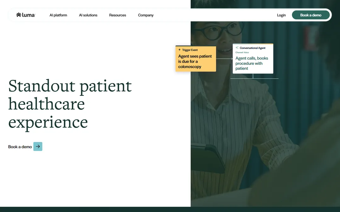Open the Company menu
340x212 pixels.
(146, 15)
